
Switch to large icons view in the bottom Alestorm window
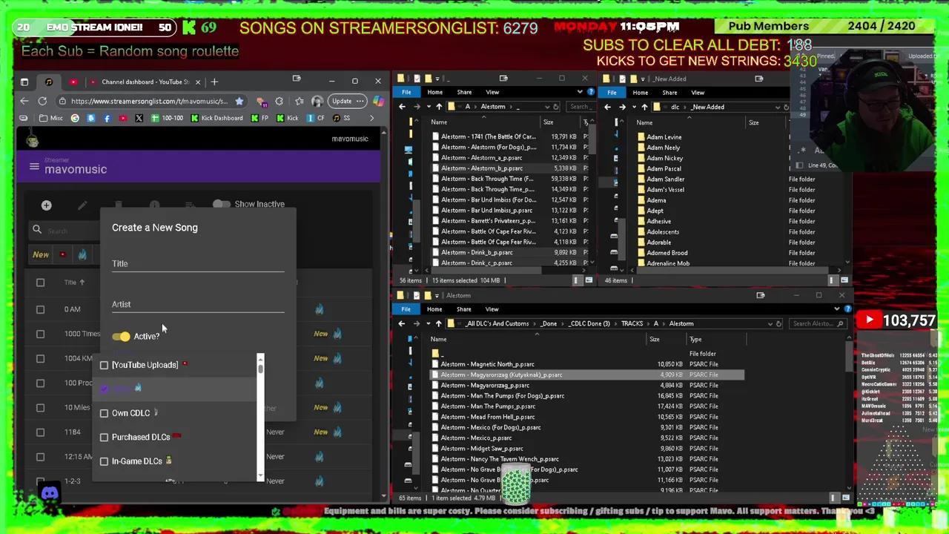[x=844, y=498]
